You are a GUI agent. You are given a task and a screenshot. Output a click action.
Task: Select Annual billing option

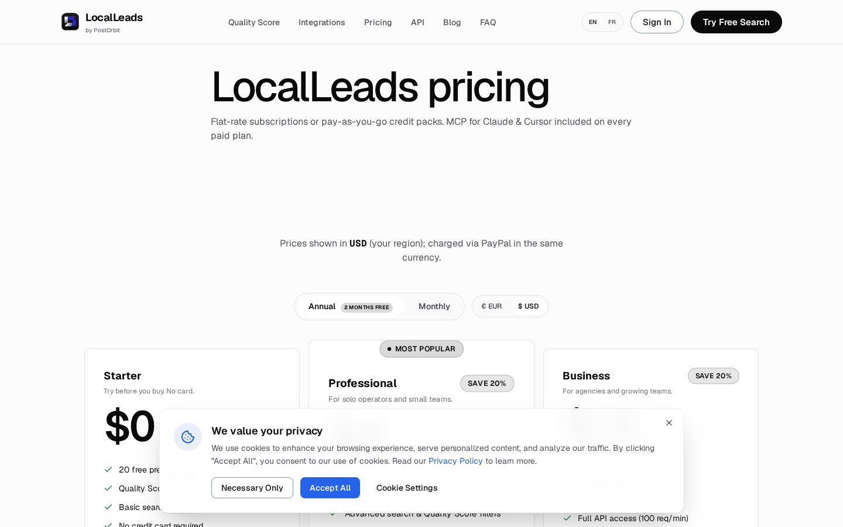pyautogui.click(x=350, y=306)
